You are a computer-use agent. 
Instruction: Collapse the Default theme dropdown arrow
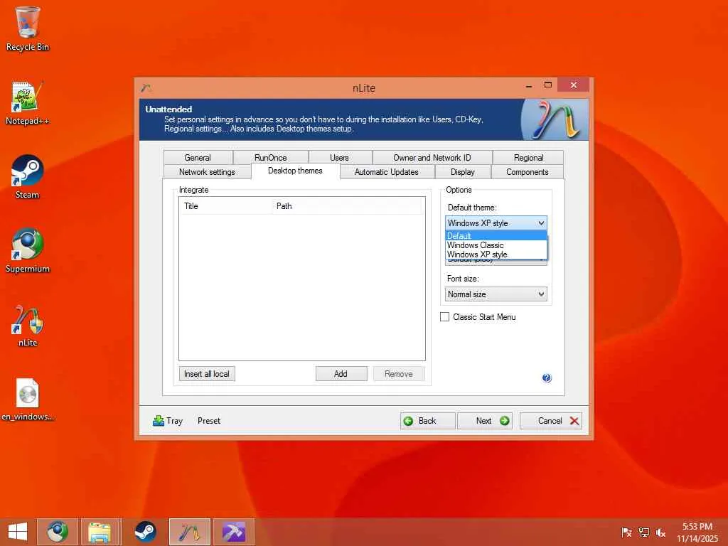(541, 223)
